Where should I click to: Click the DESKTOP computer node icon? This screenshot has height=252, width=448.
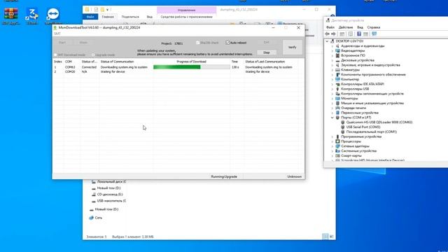tap(332, 41)
